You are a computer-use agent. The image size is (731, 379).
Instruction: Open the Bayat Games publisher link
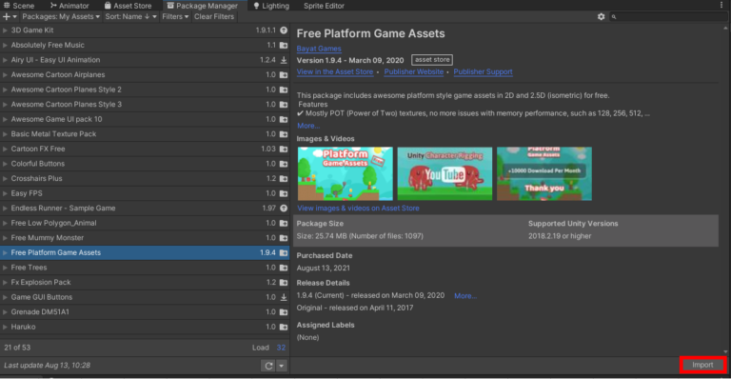click(319, 49)
